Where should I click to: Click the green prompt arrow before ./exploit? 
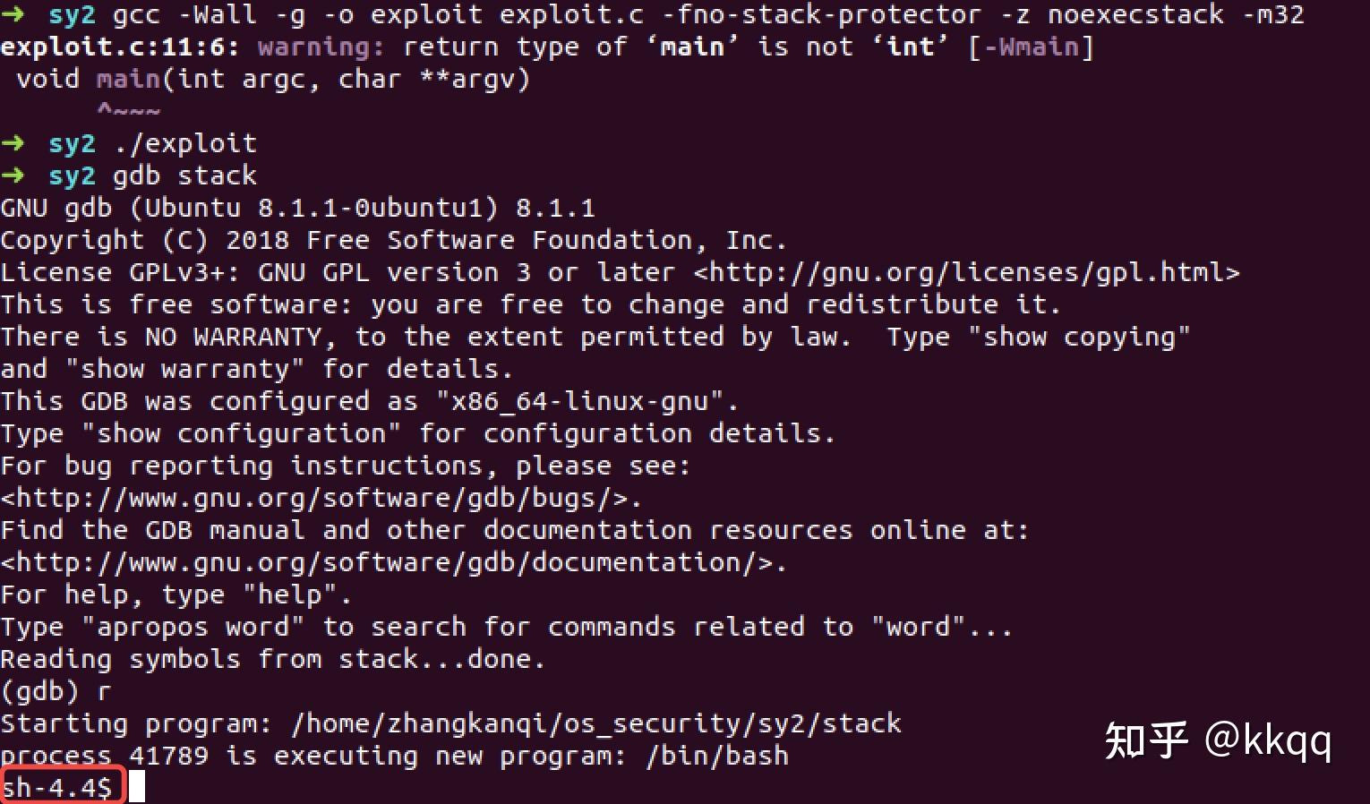[x=13, y=143]
